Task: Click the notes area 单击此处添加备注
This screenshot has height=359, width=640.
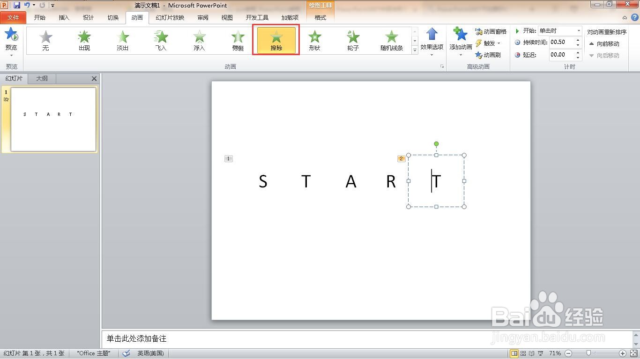Action: pyautogui.click(x=367, y=338)
